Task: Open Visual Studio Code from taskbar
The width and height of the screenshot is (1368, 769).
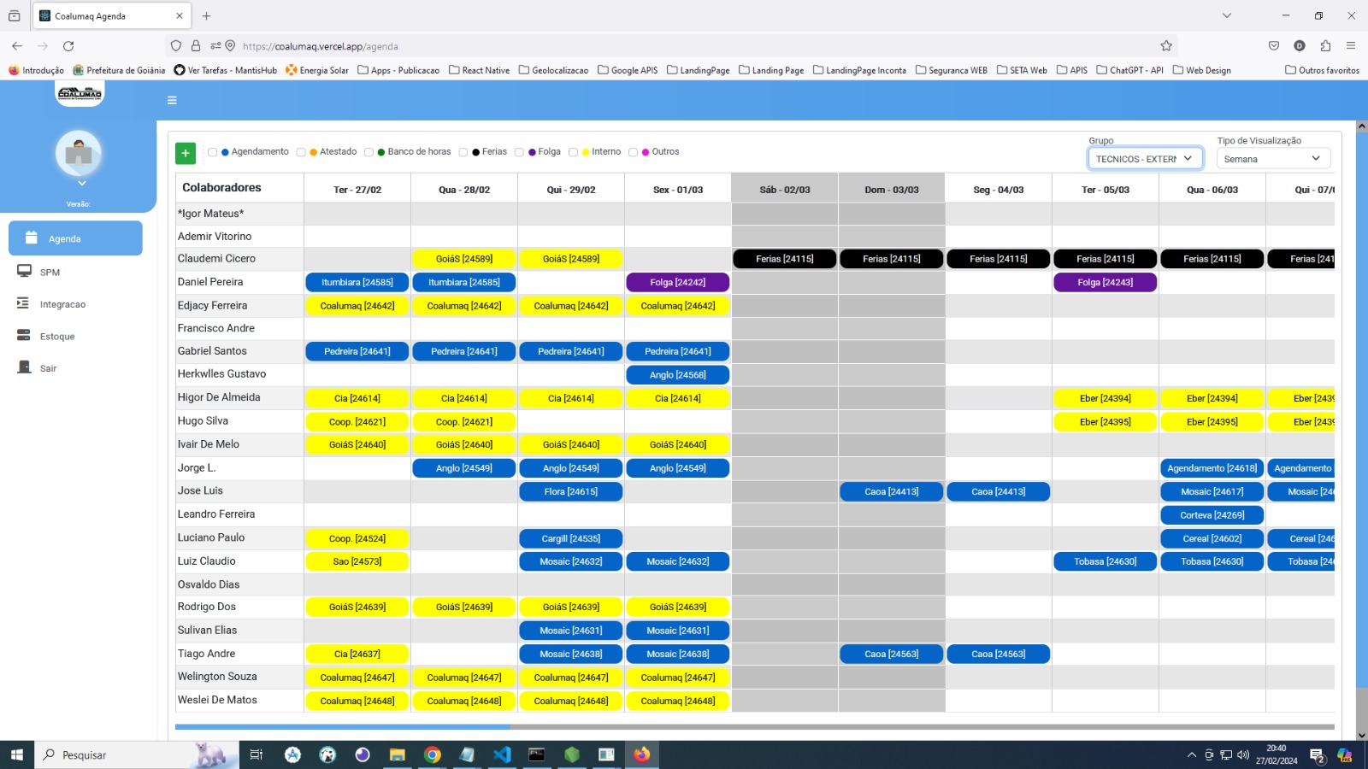Action: pos(502,754)
